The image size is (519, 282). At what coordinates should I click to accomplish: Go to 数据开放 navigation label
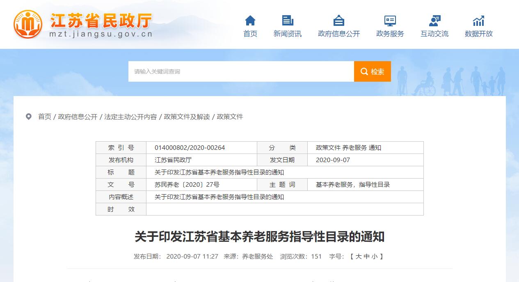[478, 34]
